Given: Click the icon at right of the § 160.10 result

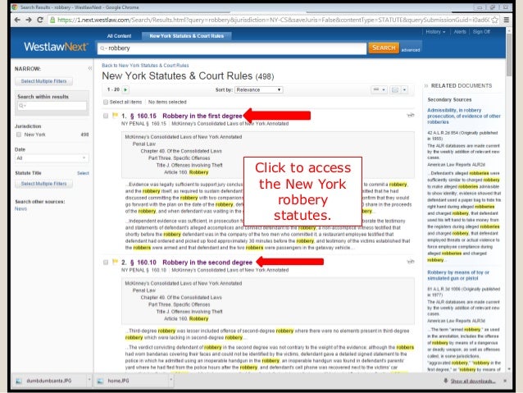Looking at the screenshot, I should 410,262.
